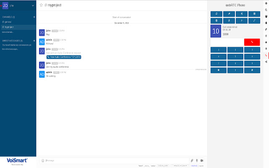Open mentions (@) panel in right sidebar
The image size is (269, 168).
(x=266, y=36)
